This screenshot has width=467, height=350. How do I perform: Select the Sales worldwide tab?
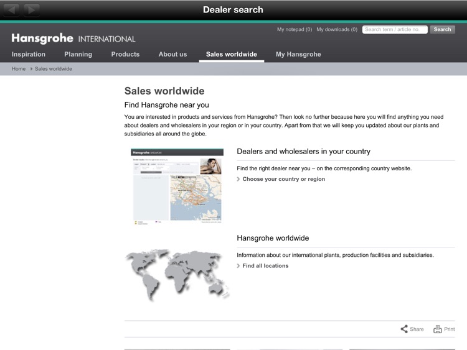[x=232, y=55]
